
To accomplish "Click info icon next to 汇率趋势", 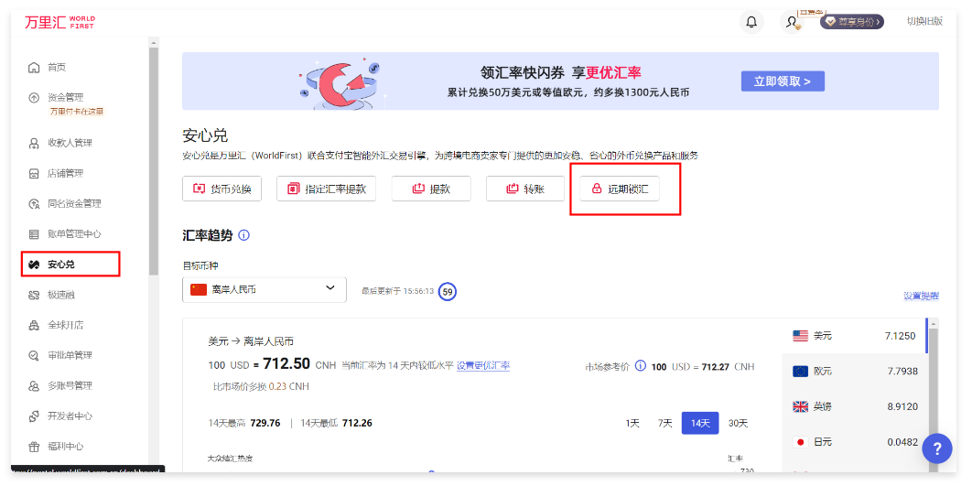I will [243, 235].
